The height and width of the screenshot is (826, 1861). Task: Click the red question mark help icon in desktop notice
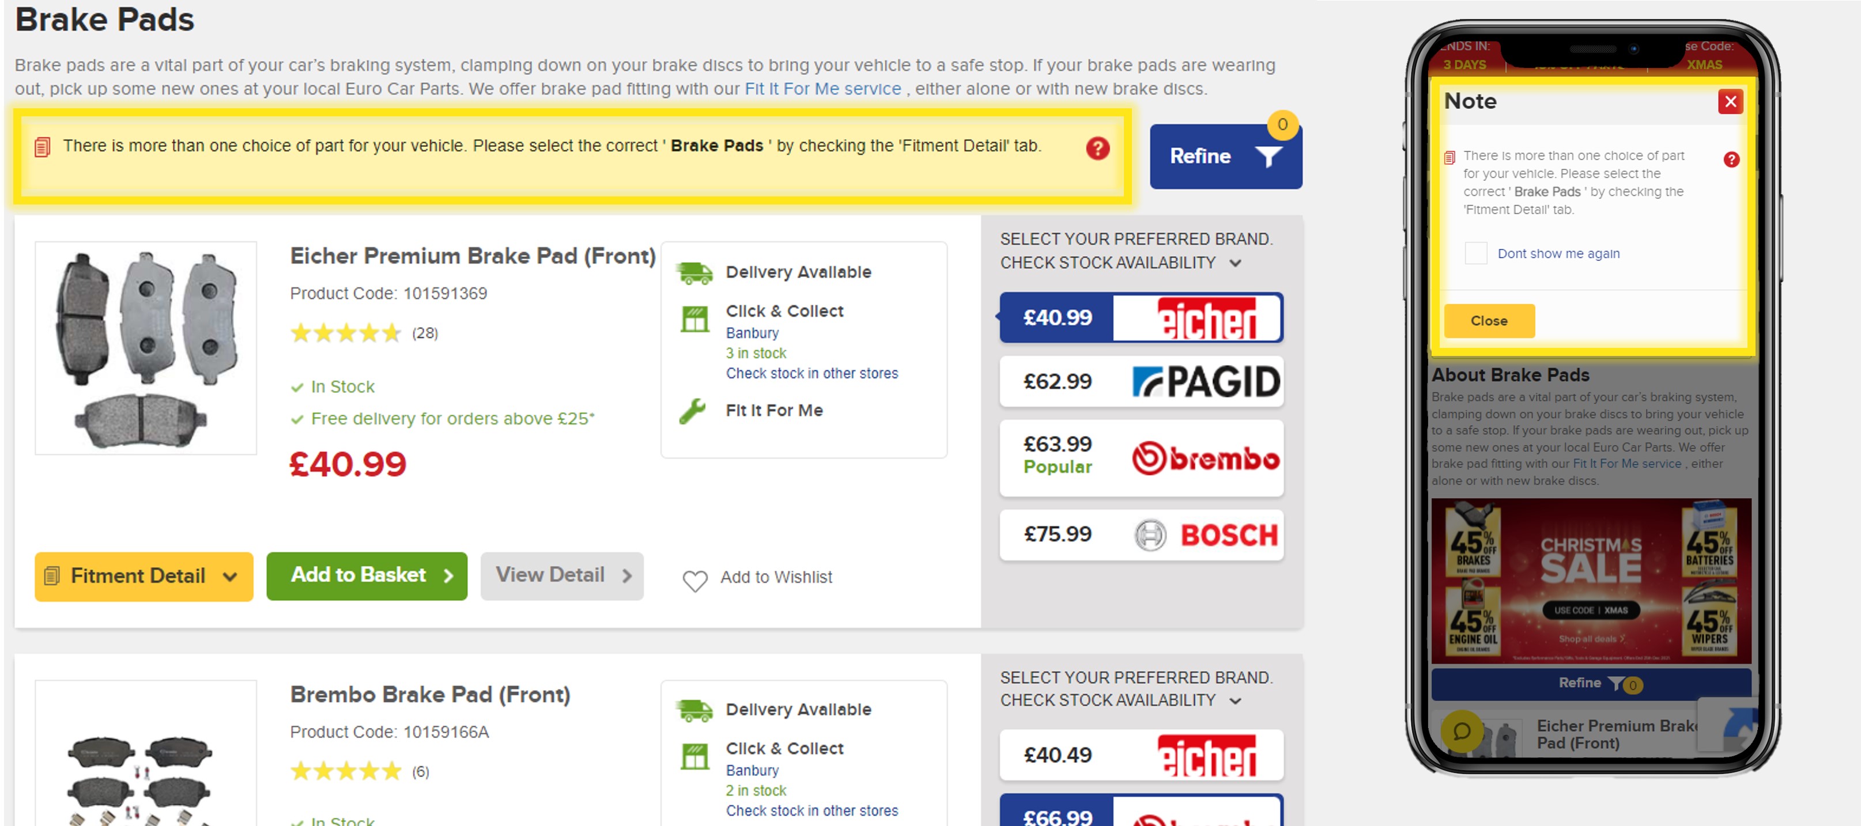coord(1097,148)
